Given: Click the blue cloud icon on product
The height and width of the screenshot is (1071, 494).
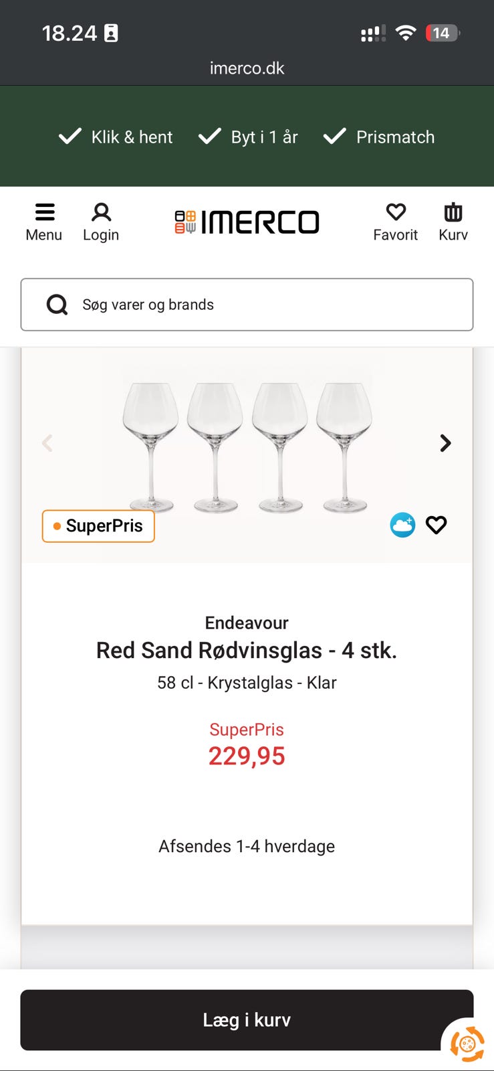Looking at the screenshot, I should 402,525.
